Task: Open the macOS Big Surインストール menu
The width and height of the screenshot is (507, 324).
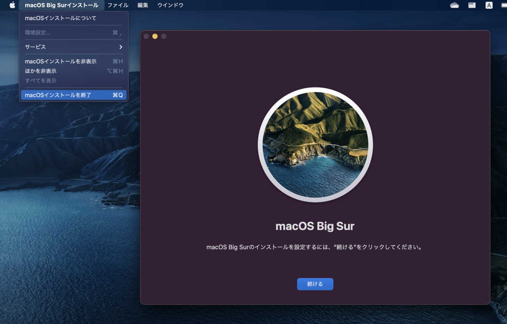Action: coord(62,5)
